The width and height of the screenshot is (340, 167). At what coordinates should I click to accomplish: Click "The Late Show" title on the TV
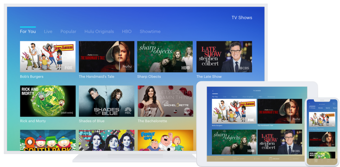tap(209, 77)
